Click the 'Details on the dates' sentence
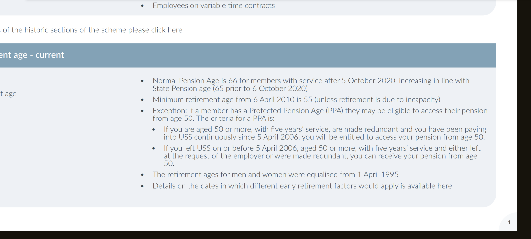The width and height of the screenshot is (531, 239). point(302,186)
